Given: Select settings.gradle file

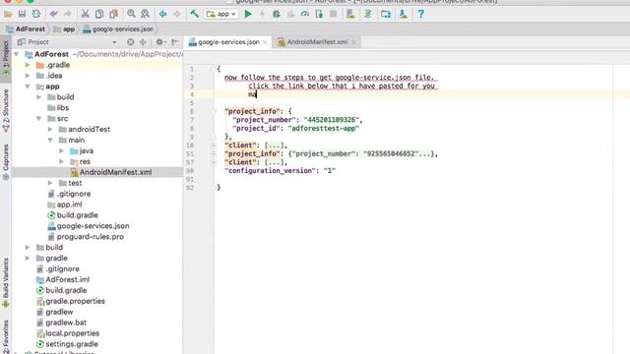Looking at the screenshot, I should [x=67, y=344].
